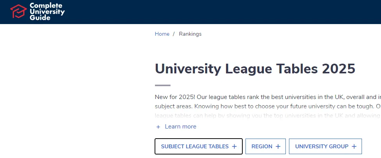This screenshot has width=381, height=158.
Task: Open the Region filter button
Action: tap(266, 146)
